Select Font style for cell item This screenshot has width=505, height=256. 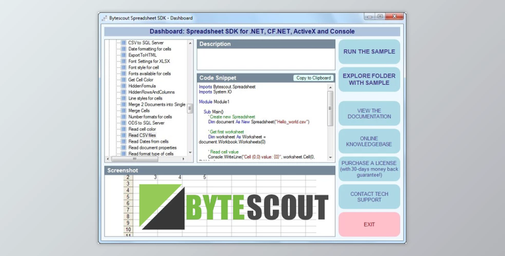(143, 67)
